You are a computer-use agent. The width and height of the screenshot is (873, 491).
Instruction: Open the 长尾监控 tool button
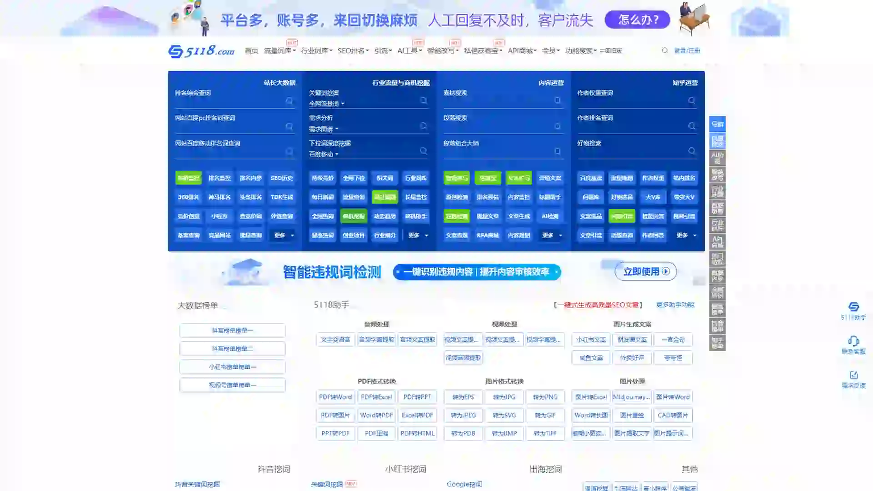pyautogui.click(x=415, y=197)
